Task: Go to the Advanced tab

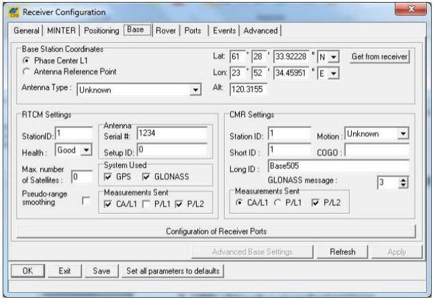Action: click(260, 30)
